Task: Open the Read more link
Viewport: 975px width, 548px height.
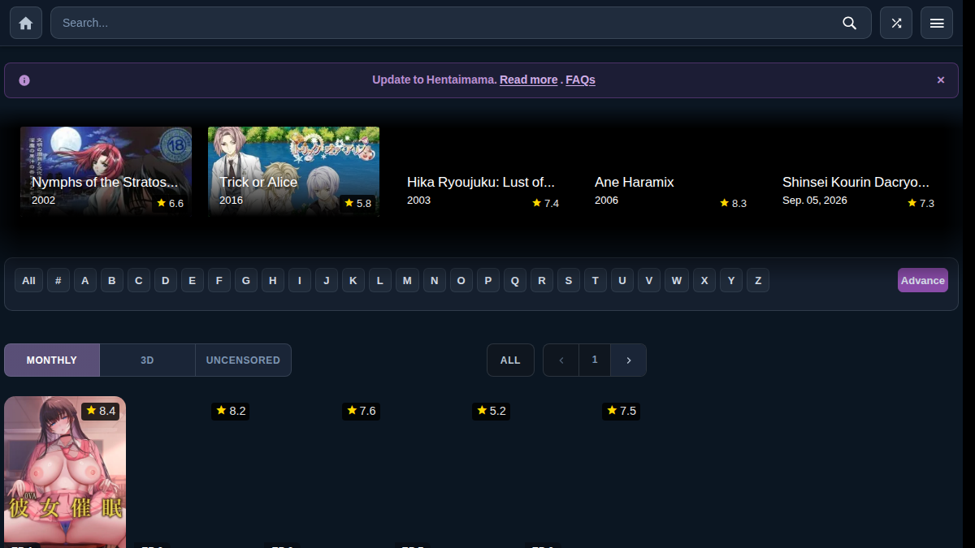Action: (529, 80)
